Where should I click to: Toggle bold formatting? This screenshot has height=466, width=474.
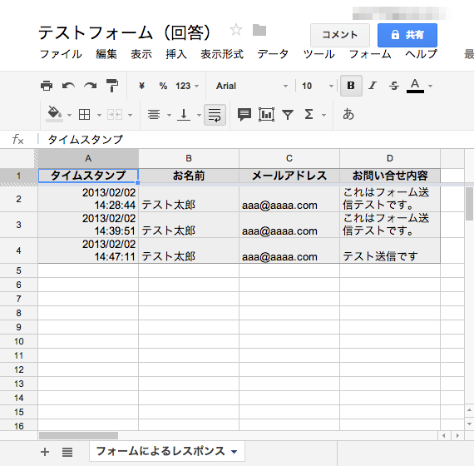coord(351,86)
